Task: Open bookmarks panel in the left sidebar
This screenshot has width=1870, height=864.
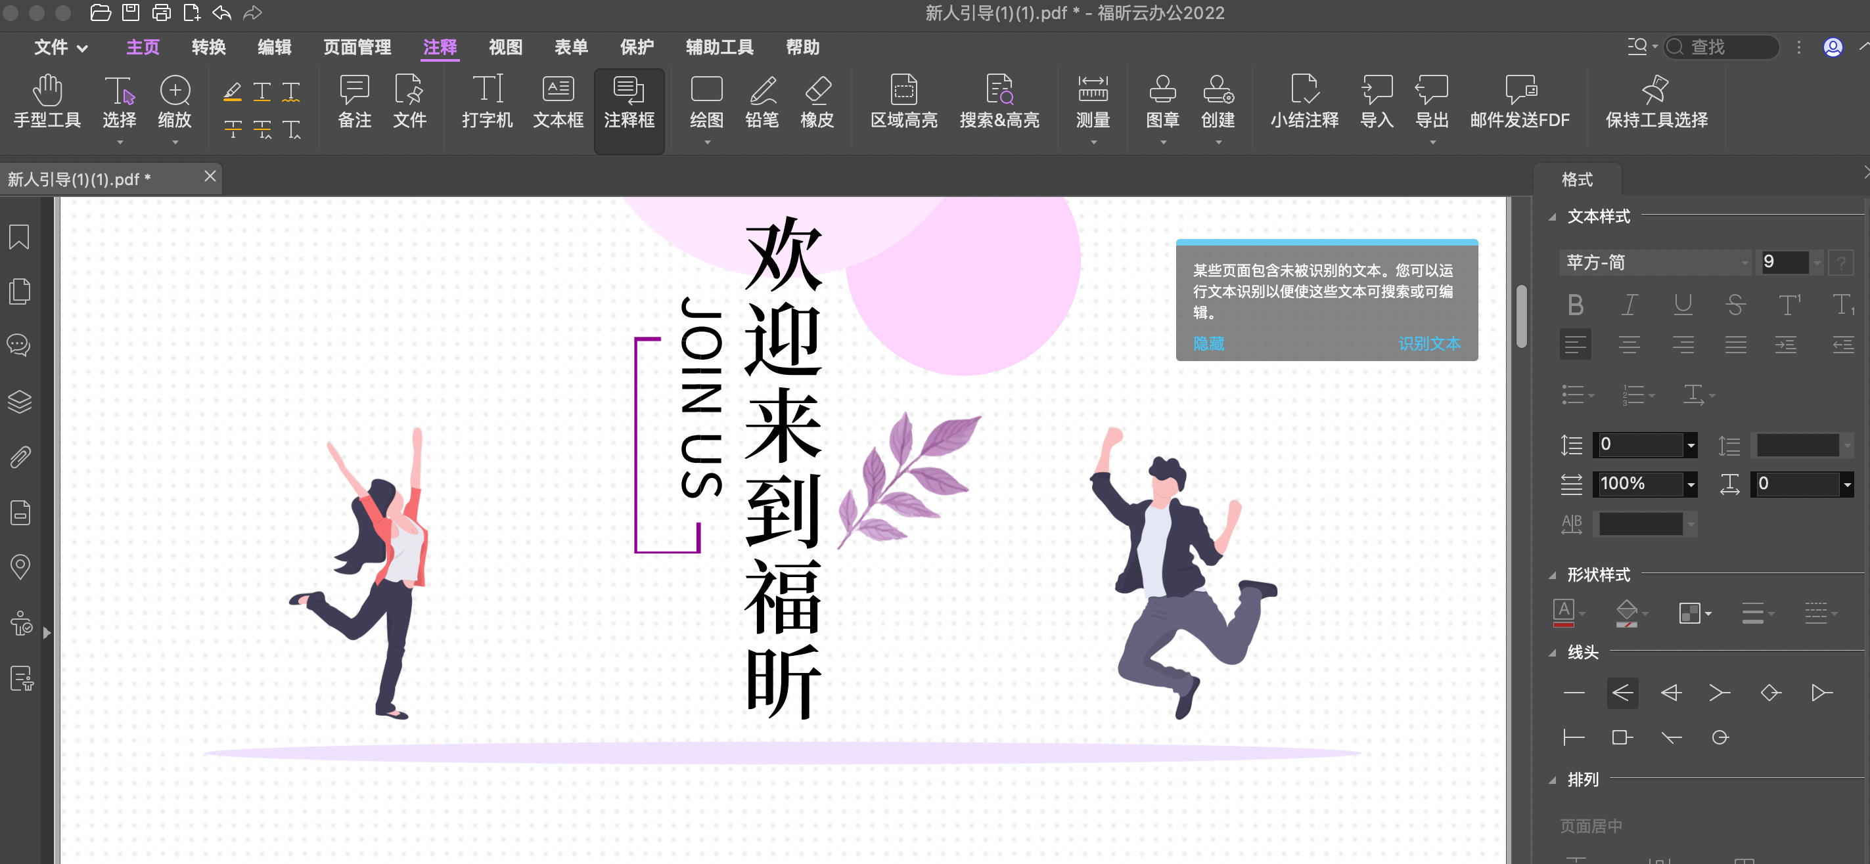Action: click(x=18, y=237)
